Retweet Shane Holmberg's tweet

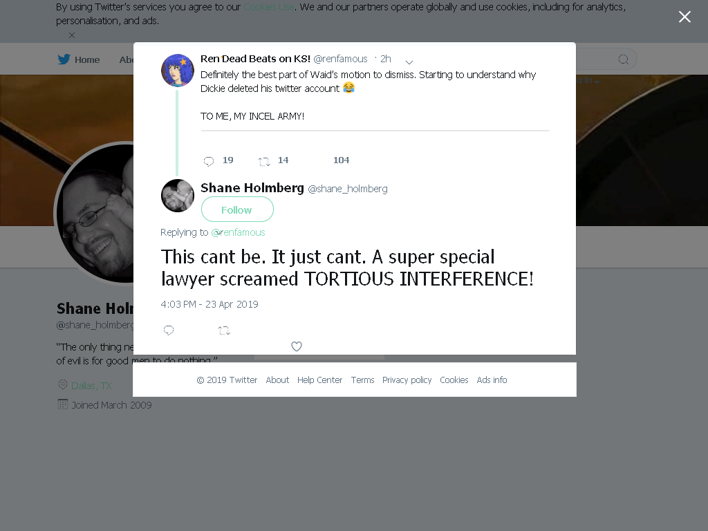(225, 330)
